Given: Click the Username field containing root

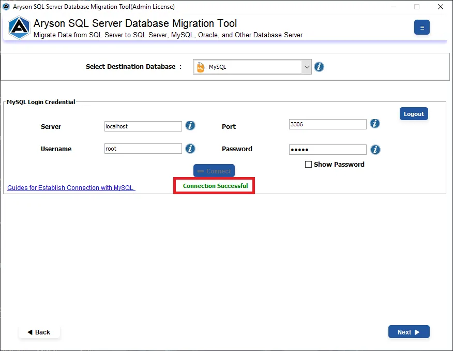Looking at the screenshot, I should tap(143, 149).
